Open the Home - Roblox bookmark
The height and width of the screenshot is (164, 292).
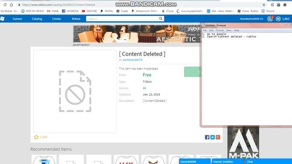(x=248, y=11)
